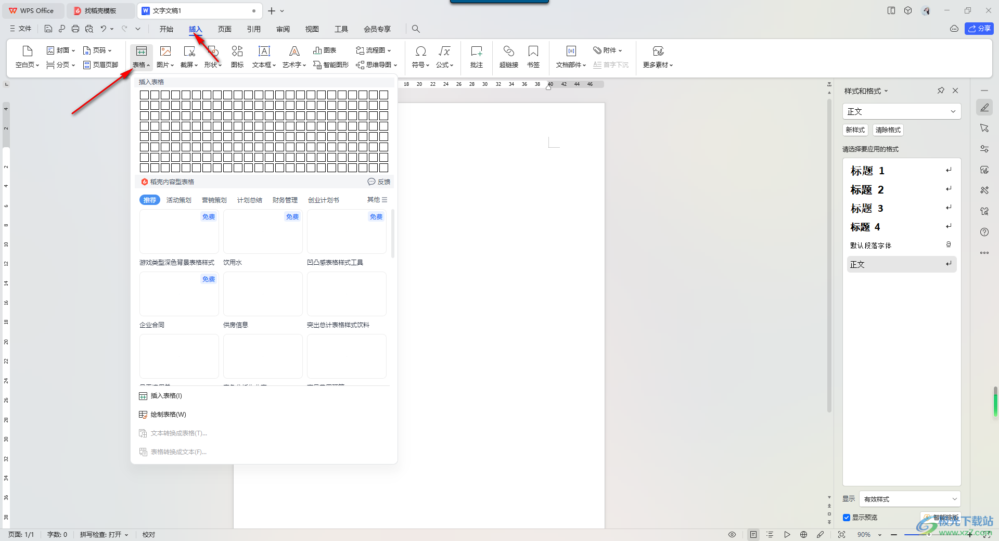Click the print icon in quick toolbar
999x541 pixels.
pos(75,29)
